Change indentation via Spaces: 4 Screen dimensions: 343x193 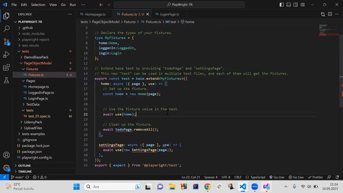pos(211,177)
